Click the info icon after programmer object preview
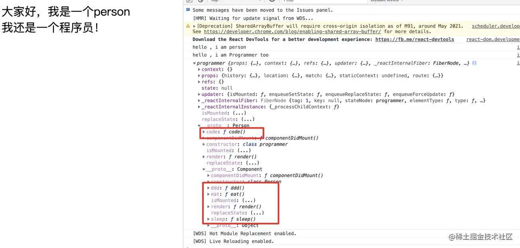 click(x=474, y=63)
